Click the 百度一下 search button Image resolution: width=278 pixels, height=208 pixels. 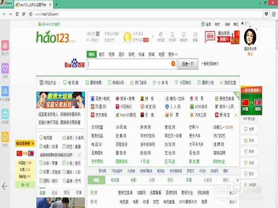[188, 64]
